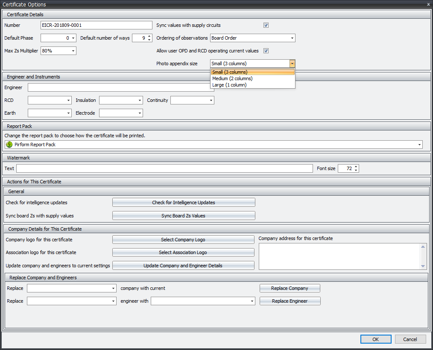Image resolution: width=433 pixels, height=350 pixels.
Task: Click Check for Intelligence Updates button
Action: 184,202
